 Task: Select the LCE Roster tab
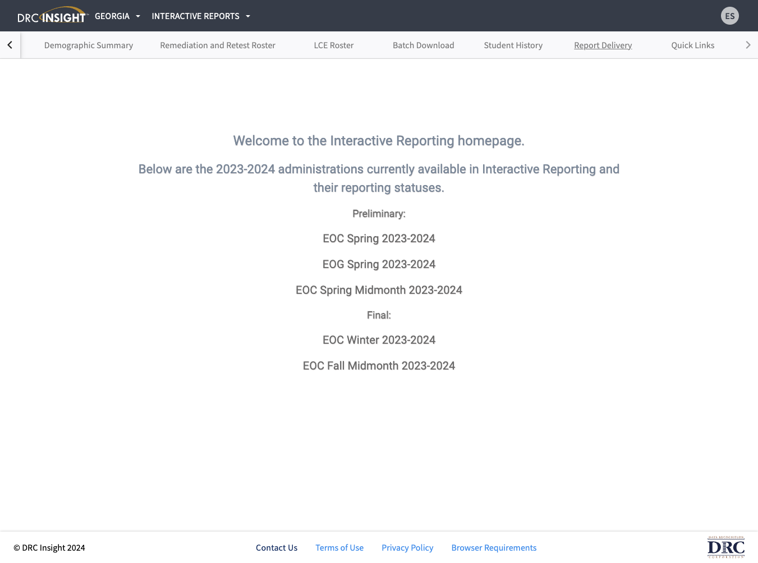click(x=334, y=45)
